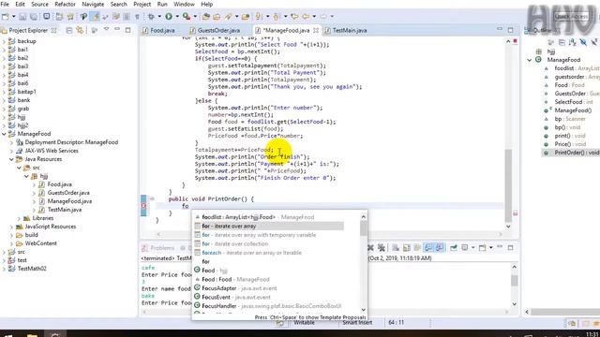600x337 pixels.
Task: Open the Run button dropdown arrow
Action: [x=177, y=17]
